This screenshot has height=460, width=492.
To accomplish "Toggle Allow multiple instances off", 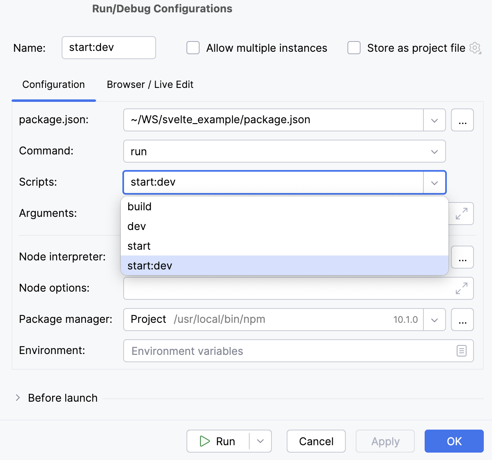I will pos(193,48).
